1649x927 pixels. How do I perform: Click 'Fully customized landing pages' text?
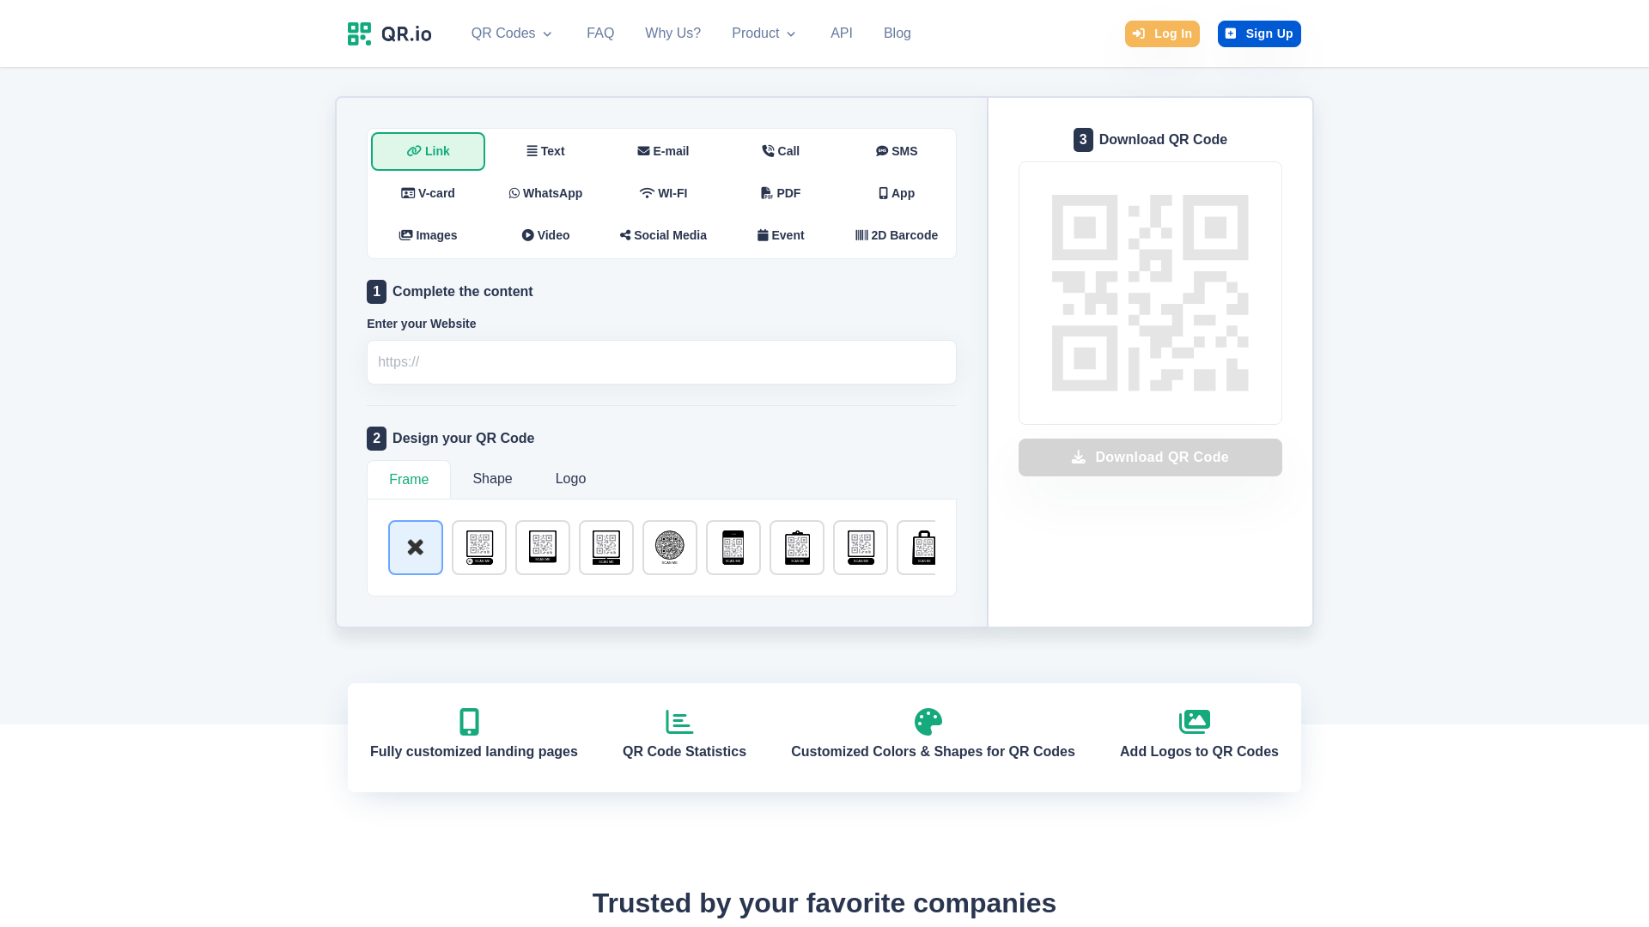tap(474, 752)
